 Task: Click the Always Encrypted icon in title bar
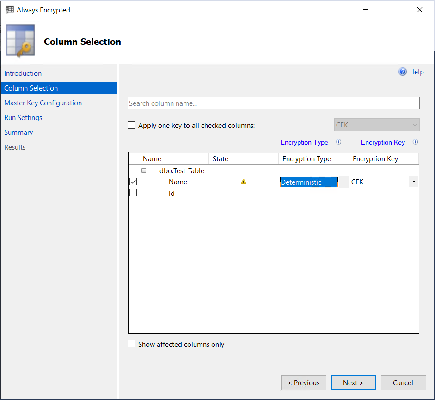10,9
